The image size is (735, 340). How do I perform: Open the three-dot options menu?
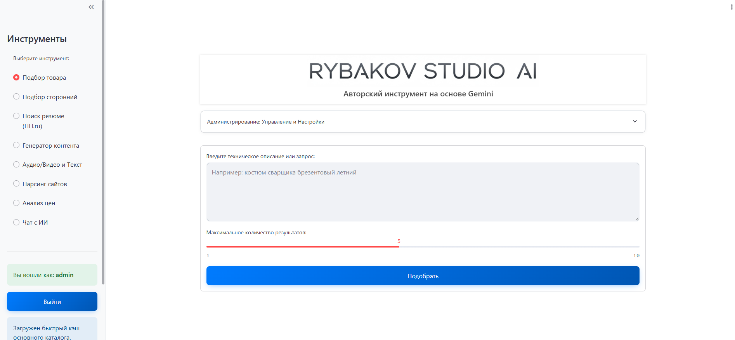(x=732, y=7)
